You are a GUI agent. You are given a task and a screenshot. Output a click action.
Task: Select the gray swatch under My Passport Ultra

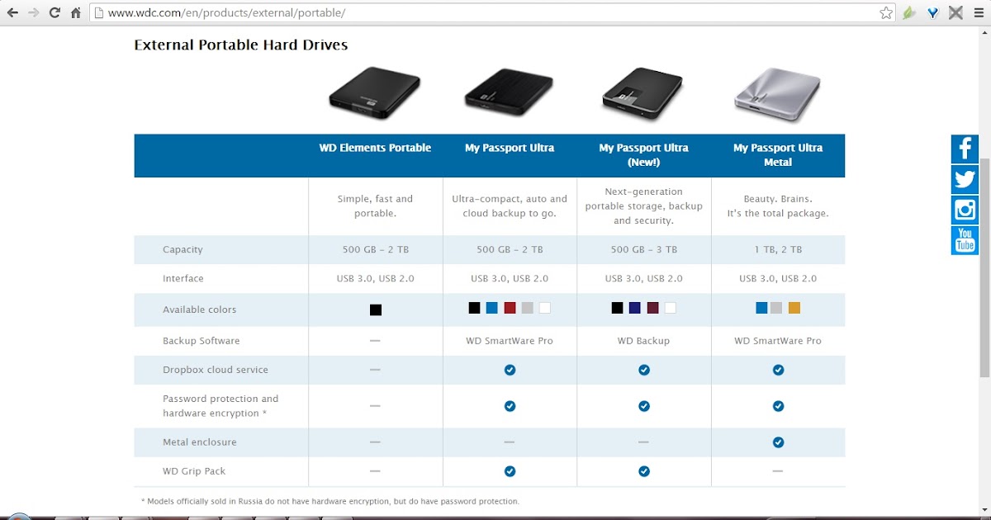(x=527, y=308)
